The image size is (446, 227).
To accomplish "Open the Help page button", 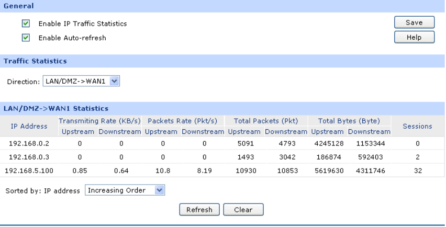I will [x=414, y=37].
